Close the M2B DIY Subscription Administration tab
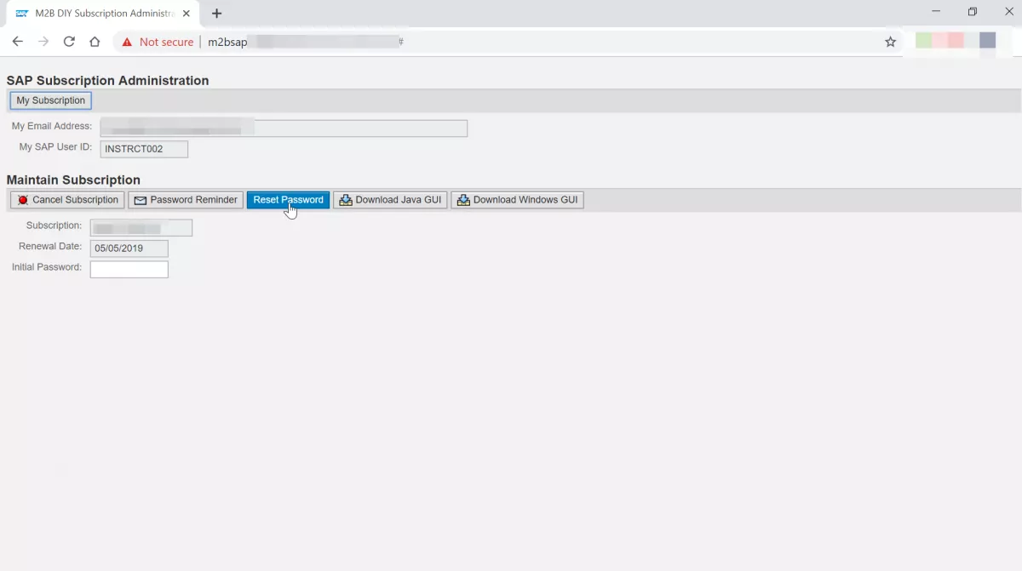 coord(187,14)
